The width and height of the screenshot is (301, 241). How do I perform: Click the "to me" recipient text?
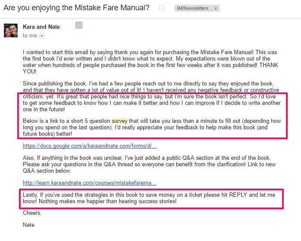(30, 36)
